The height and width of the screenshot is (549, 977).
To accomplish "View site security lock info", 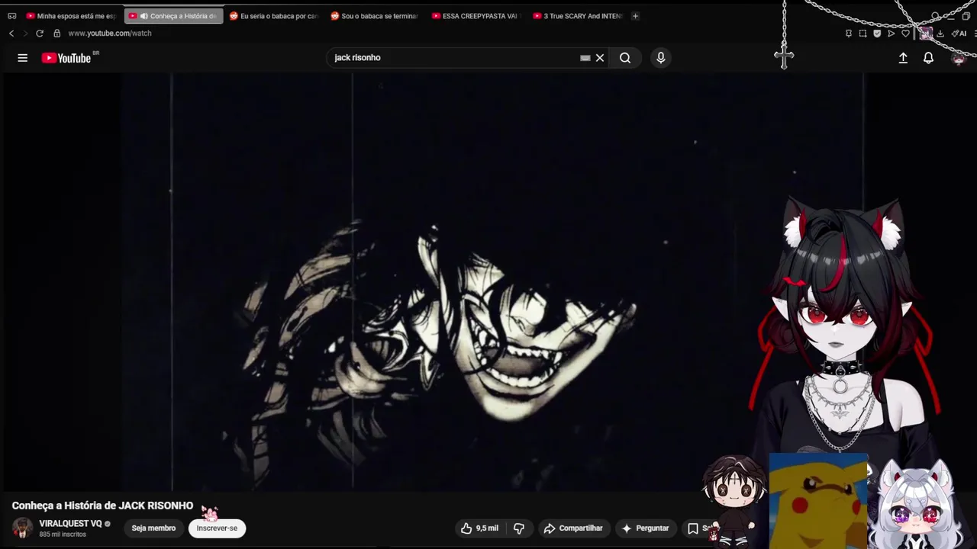I will point(56,34).
